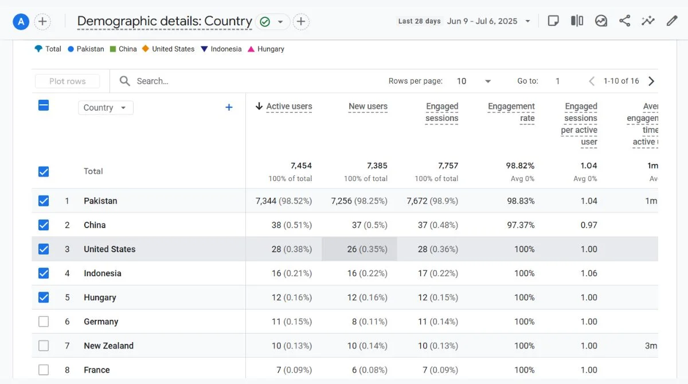Image resolution: width=688 pixels, height=384 pixels.
Task: Click the compare columns icon
Action: pos(577,21)
